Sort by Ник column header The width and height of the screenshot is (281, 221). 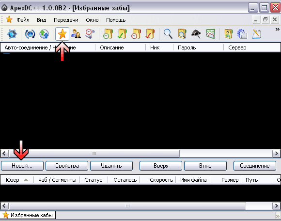(159, 47)
